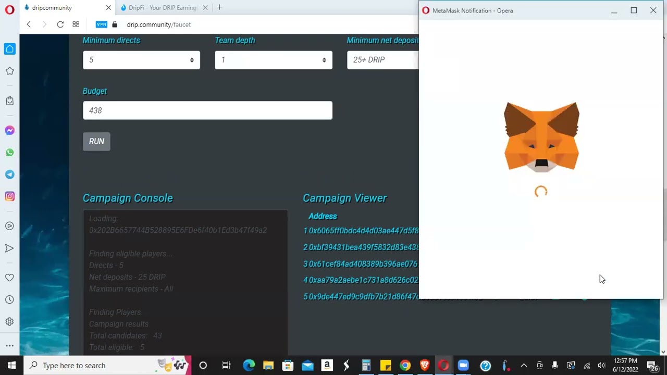Launch Google Chrome from the taskbar
This screenshot has width=667, height=375.
tap(405, 365)
